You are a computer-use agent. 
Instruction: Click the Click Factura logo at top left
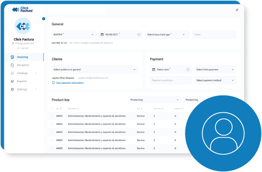coord(22,9)
